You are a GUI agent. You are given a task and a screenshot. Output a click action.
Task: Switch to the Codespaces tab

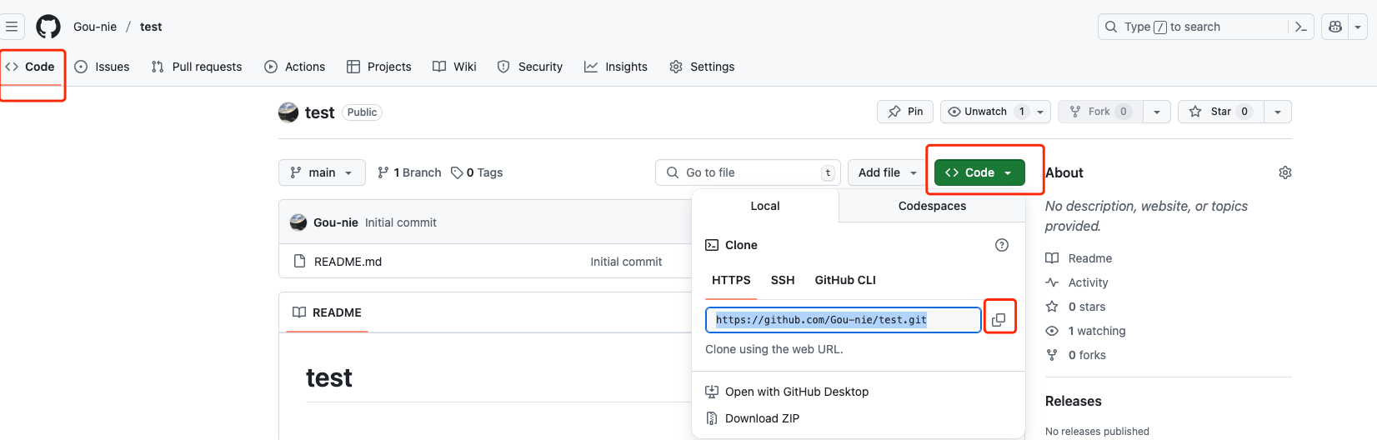tap(932, 206)
